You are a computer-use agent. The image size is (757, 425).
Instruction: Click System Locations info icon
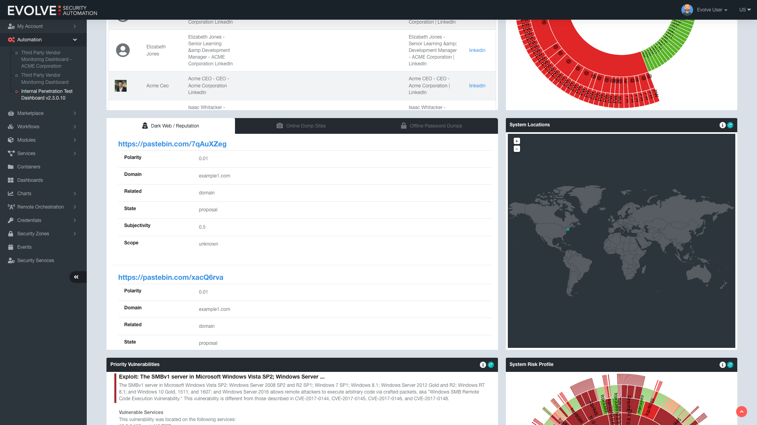tap(722, 125)
